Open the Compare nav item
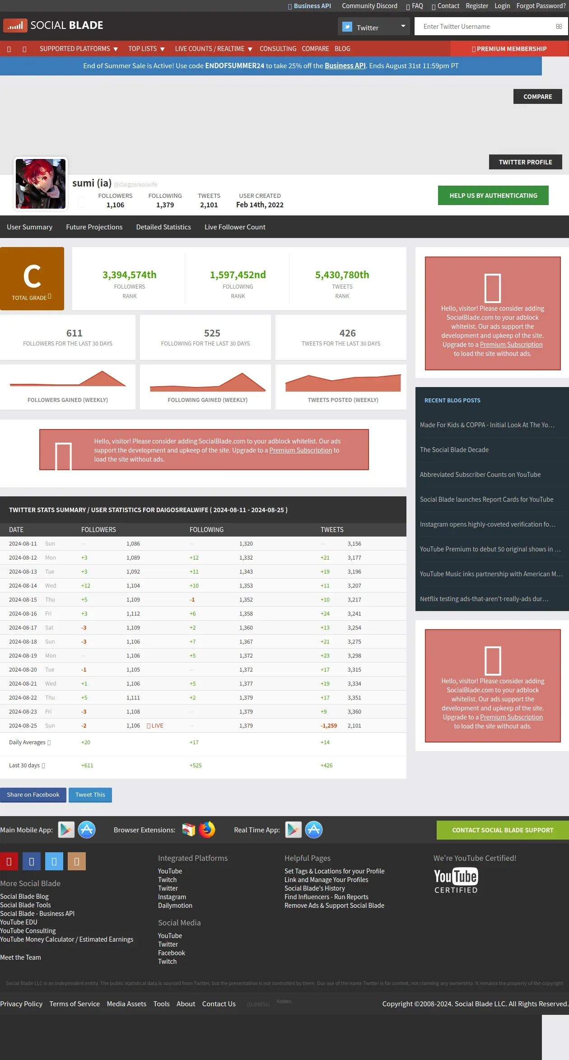The width and height of the screenshot is (569, 1060). [315, 49]
